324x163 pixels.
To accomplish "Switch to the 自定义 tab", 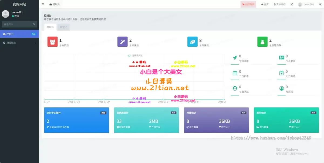I will [x=63, y=27].
